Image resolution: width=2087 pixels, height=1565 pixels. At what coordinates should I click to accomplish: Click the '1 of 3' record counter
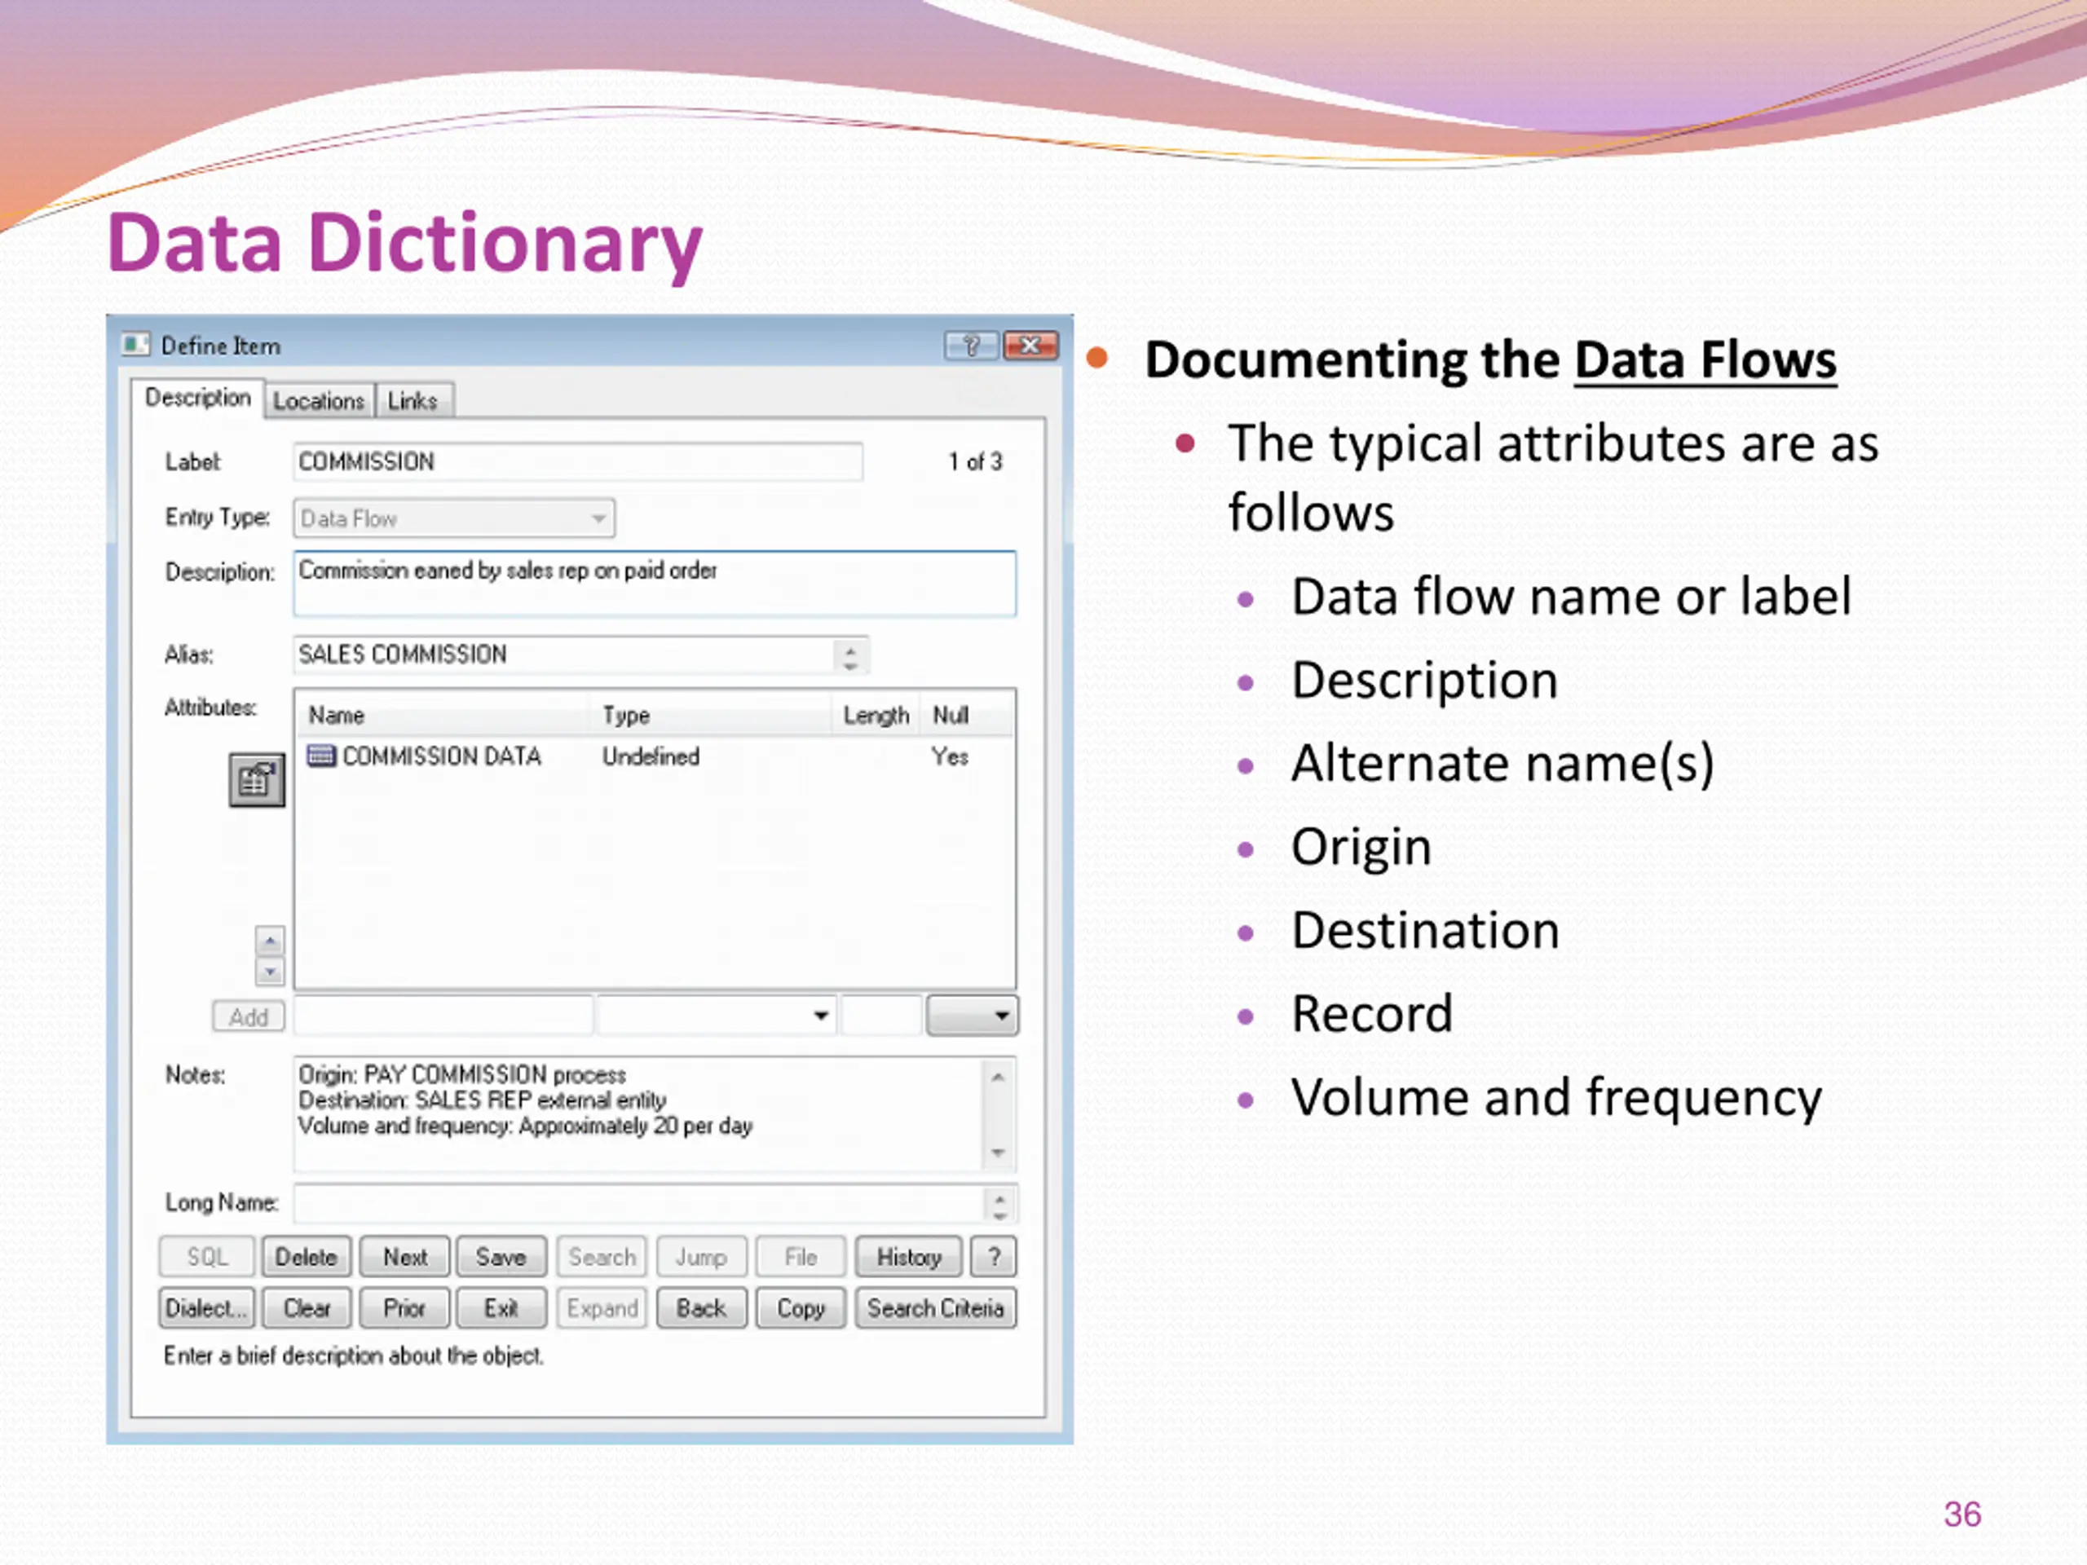click(976, 462)
